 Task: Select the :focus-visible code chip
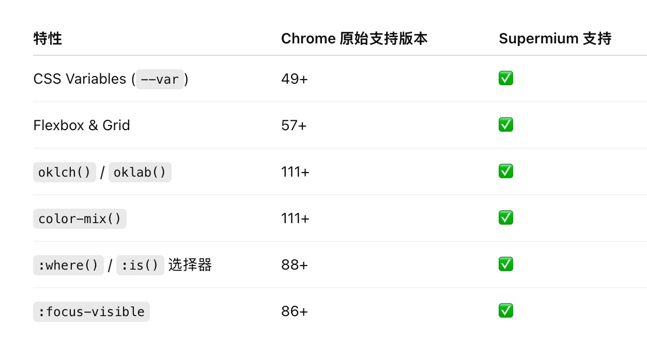click(91, 312)
